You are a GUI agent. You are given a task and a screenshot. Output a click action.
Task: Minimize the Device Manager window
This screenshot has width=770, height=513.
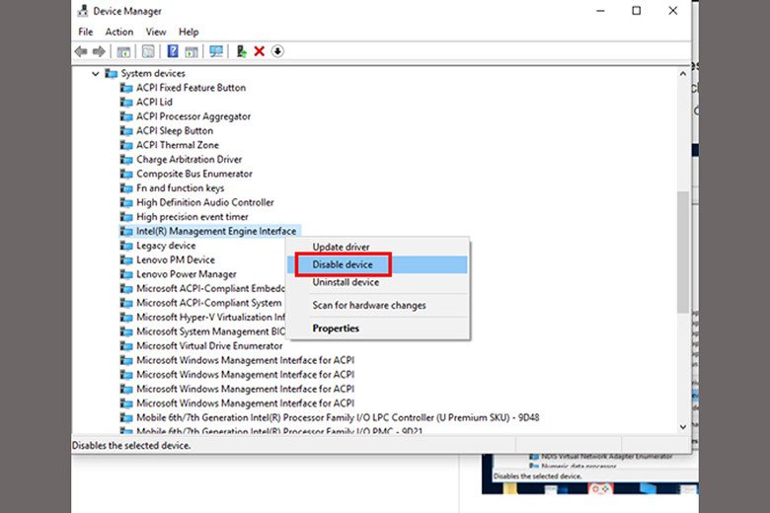600,11
